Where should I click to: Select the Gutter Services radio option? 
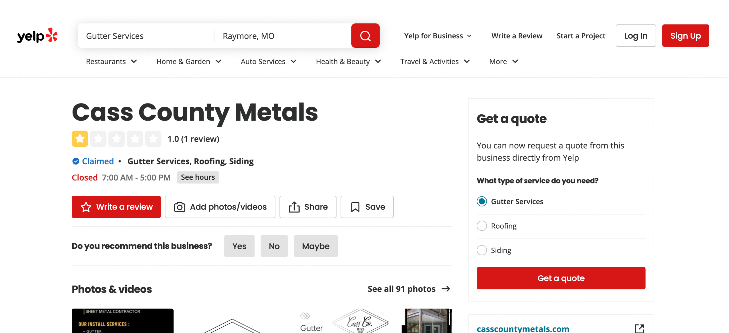482,201
